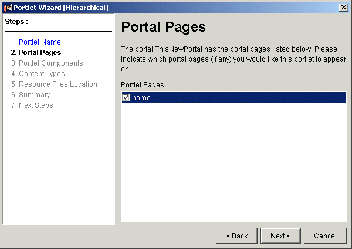Viewport: 352px width, 249px height.
Task: Click the Portlet Wizard title bar icon
Action: coord(8,8)
